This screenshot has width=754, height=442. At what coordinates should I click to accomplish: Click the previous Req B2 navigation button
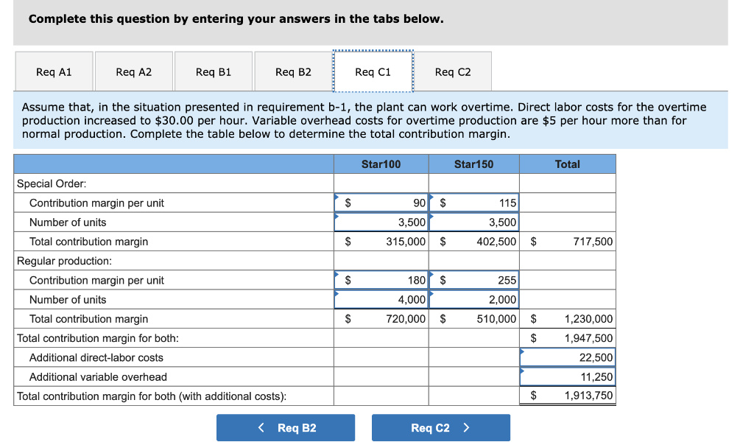coord(286,427)
